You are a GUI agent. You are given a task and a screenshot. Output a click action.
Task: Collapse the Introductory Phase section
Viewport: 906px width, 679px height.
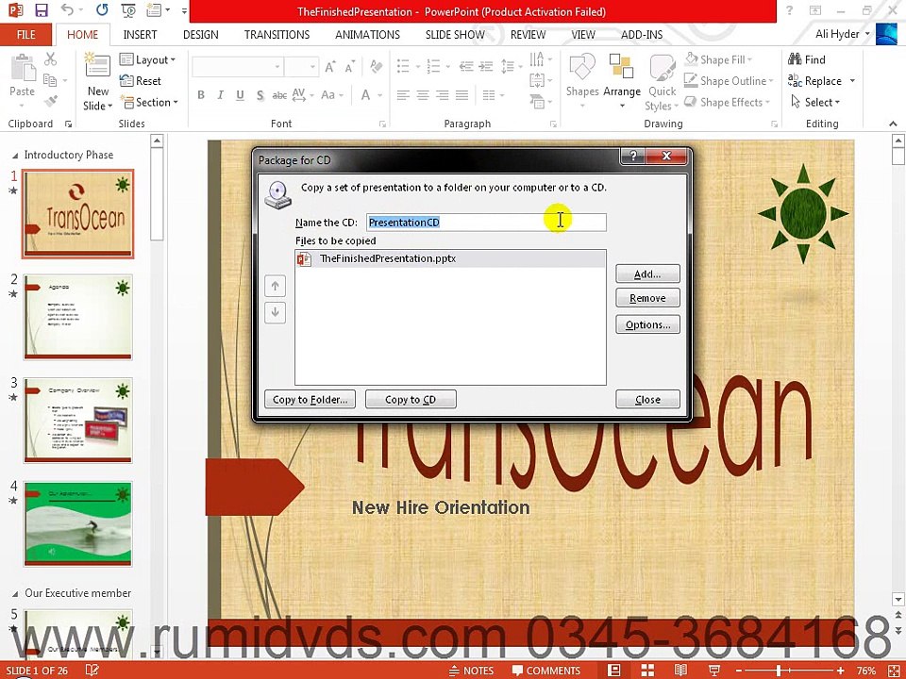coord(15,156)
